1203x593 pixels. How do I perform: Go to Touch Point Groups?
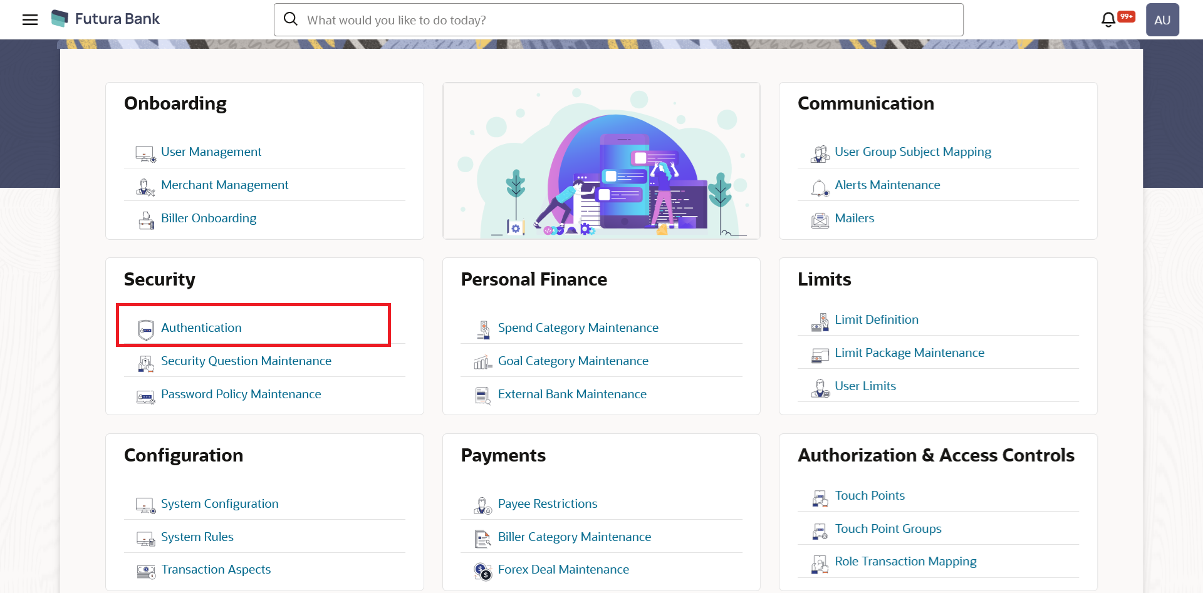point(888,529)
